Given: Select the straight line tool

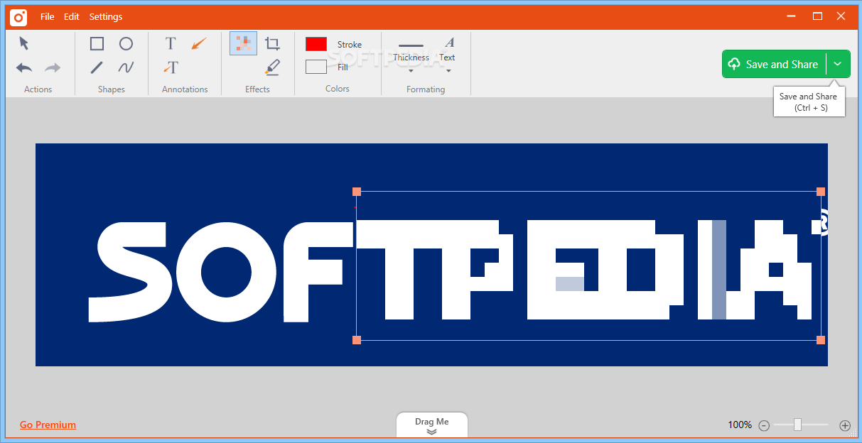Looking at the screenshot, I should tap(97, 68).
